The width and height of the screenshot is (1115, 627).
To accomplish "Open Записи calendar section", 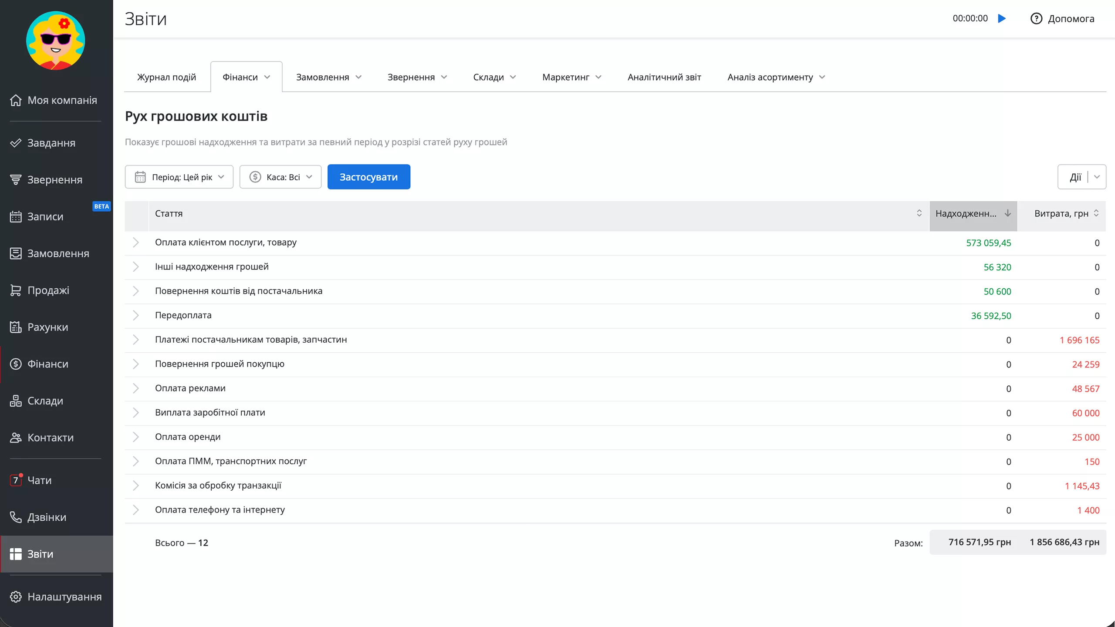I will pos(16,216).
